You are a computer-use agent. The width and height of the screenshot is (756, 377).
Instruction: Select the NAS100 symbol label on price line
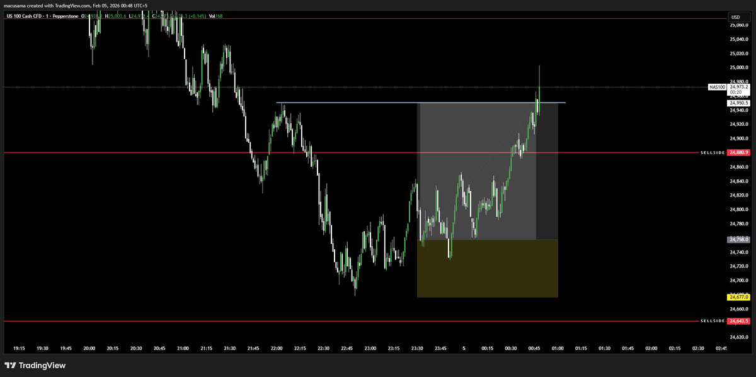coord(716,87)
